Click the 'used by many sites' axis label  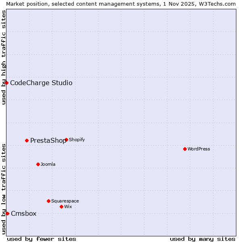[202, 239]
